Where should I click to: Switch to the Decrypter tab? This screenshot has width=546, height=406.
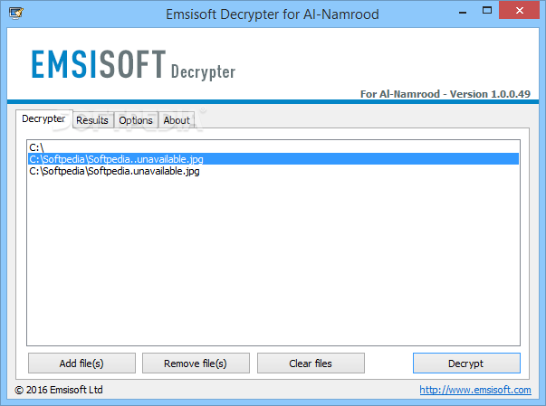pyautogui.click(x=43, y=118)
